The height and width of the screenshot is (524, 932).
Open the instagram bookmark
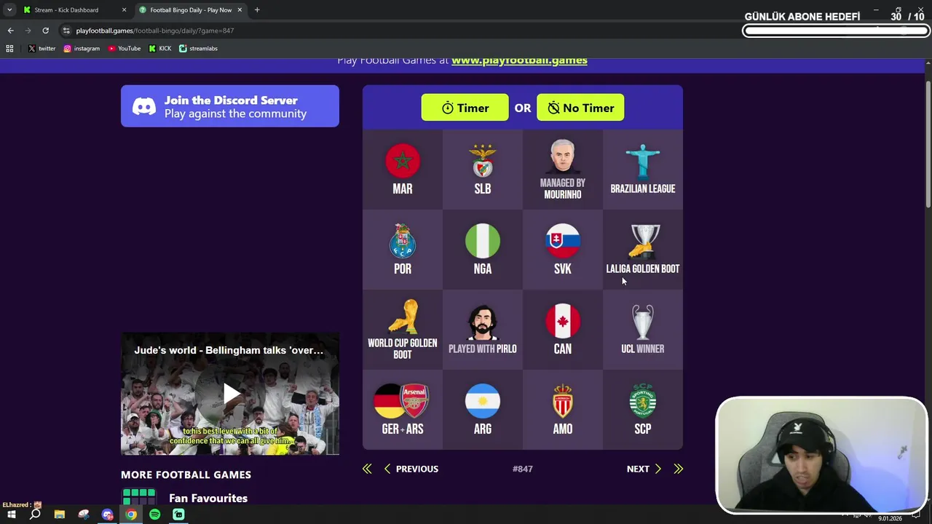[x=82, y=49]
